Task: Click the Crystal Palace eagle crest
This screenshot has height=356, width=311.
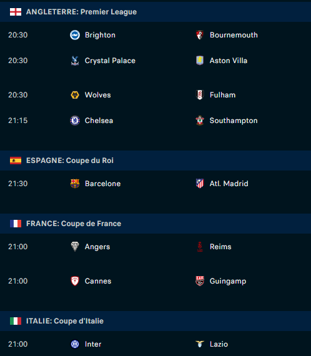Action: (x=75, y=61)
